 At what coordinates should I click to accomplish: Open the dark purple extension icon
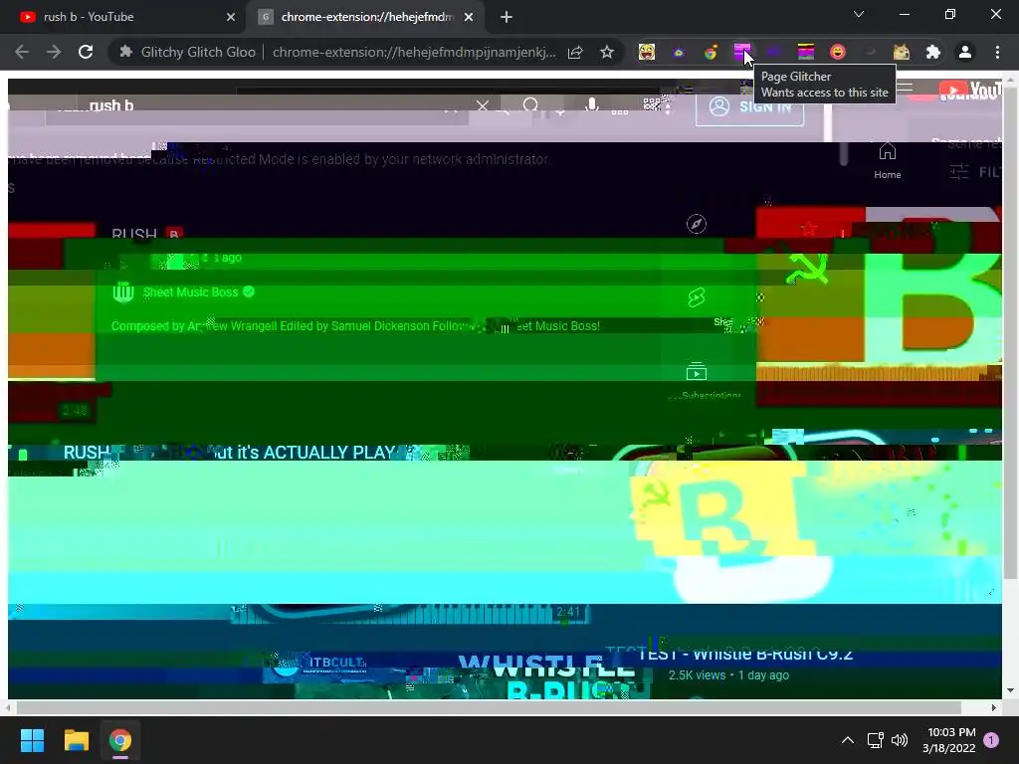point(774,52)
